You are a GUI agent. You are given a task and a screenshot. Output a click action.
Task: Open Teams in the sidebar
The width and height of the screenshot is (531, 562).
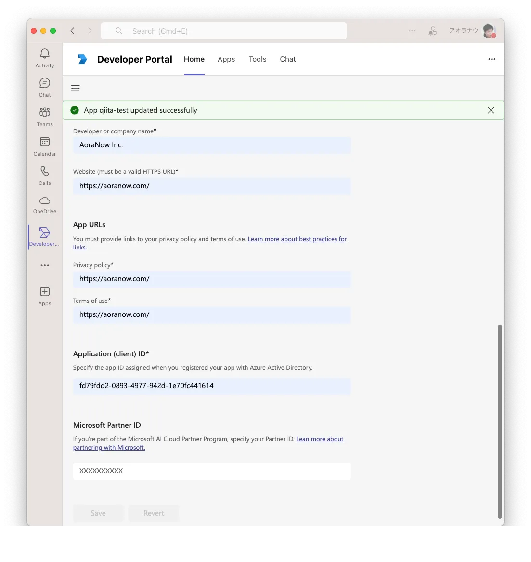coord(44,117)
